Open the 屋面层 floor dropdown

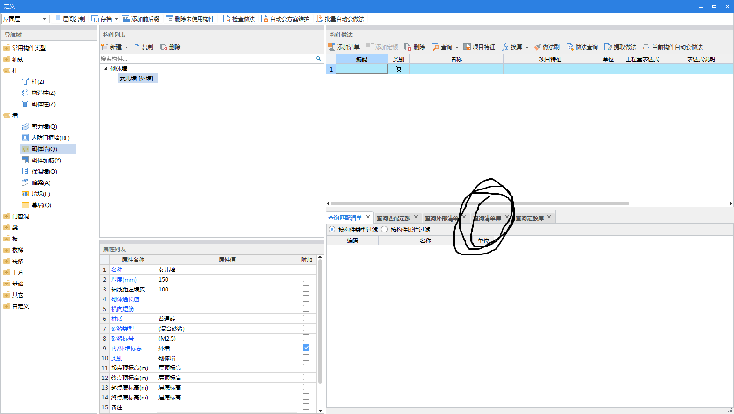(44, 19)
